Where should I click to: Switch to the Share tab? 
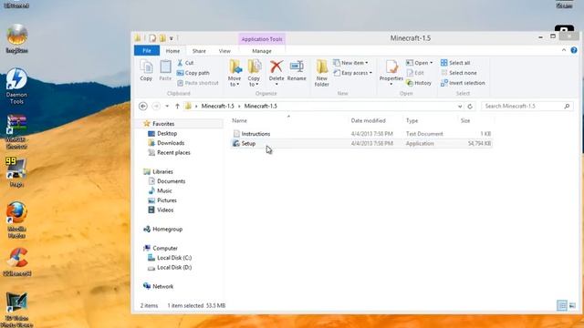199,51
